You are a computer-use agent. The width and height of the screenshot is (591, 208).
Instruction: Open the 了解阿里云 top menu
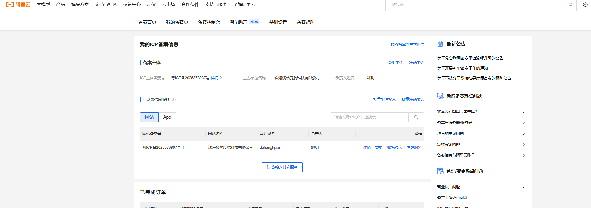(244, 4)
